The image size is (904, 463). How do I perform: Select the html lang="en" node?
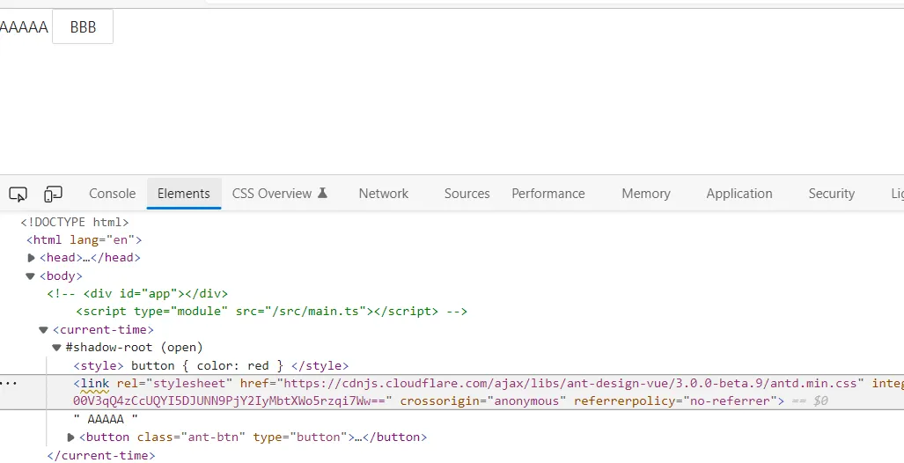[85, 239]
